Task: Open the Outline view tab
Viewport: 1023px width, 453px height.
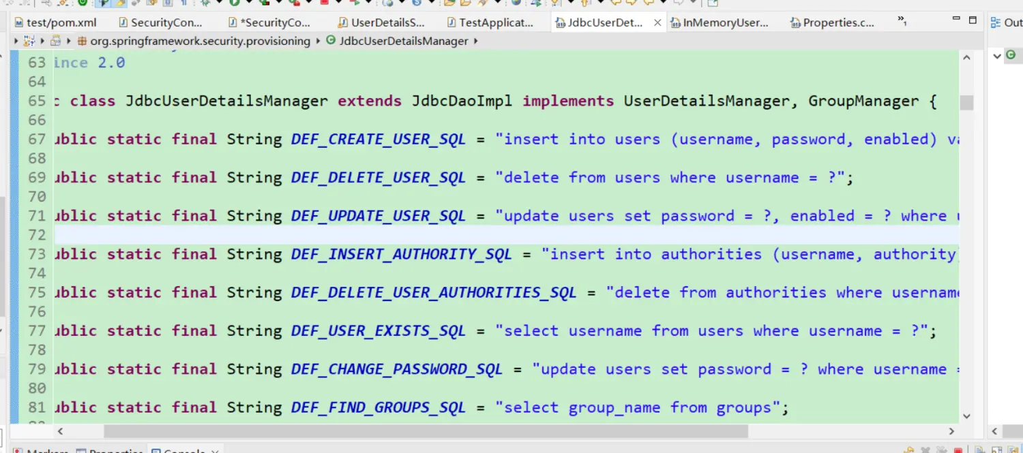Action: (1007, 22)
